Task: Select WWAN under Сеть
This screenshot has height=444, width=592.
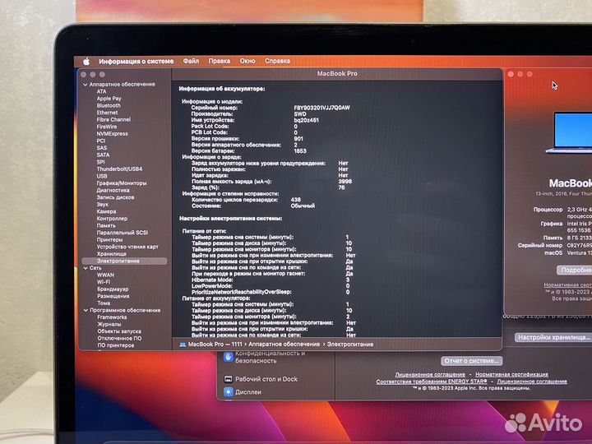Action: [x=105, y=275]
